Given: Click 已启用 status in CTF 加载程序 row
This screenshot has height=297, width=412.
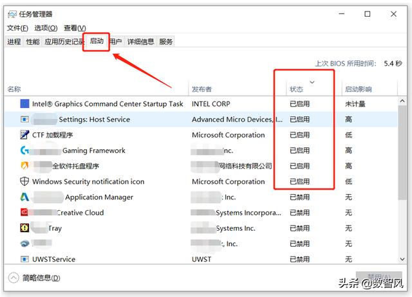Looking at the screenshot, I should click(x=299, y=135).
